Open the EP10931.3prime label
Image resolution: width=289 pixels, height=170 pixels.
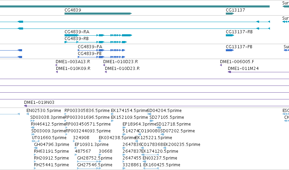click(x=92, y=145)
